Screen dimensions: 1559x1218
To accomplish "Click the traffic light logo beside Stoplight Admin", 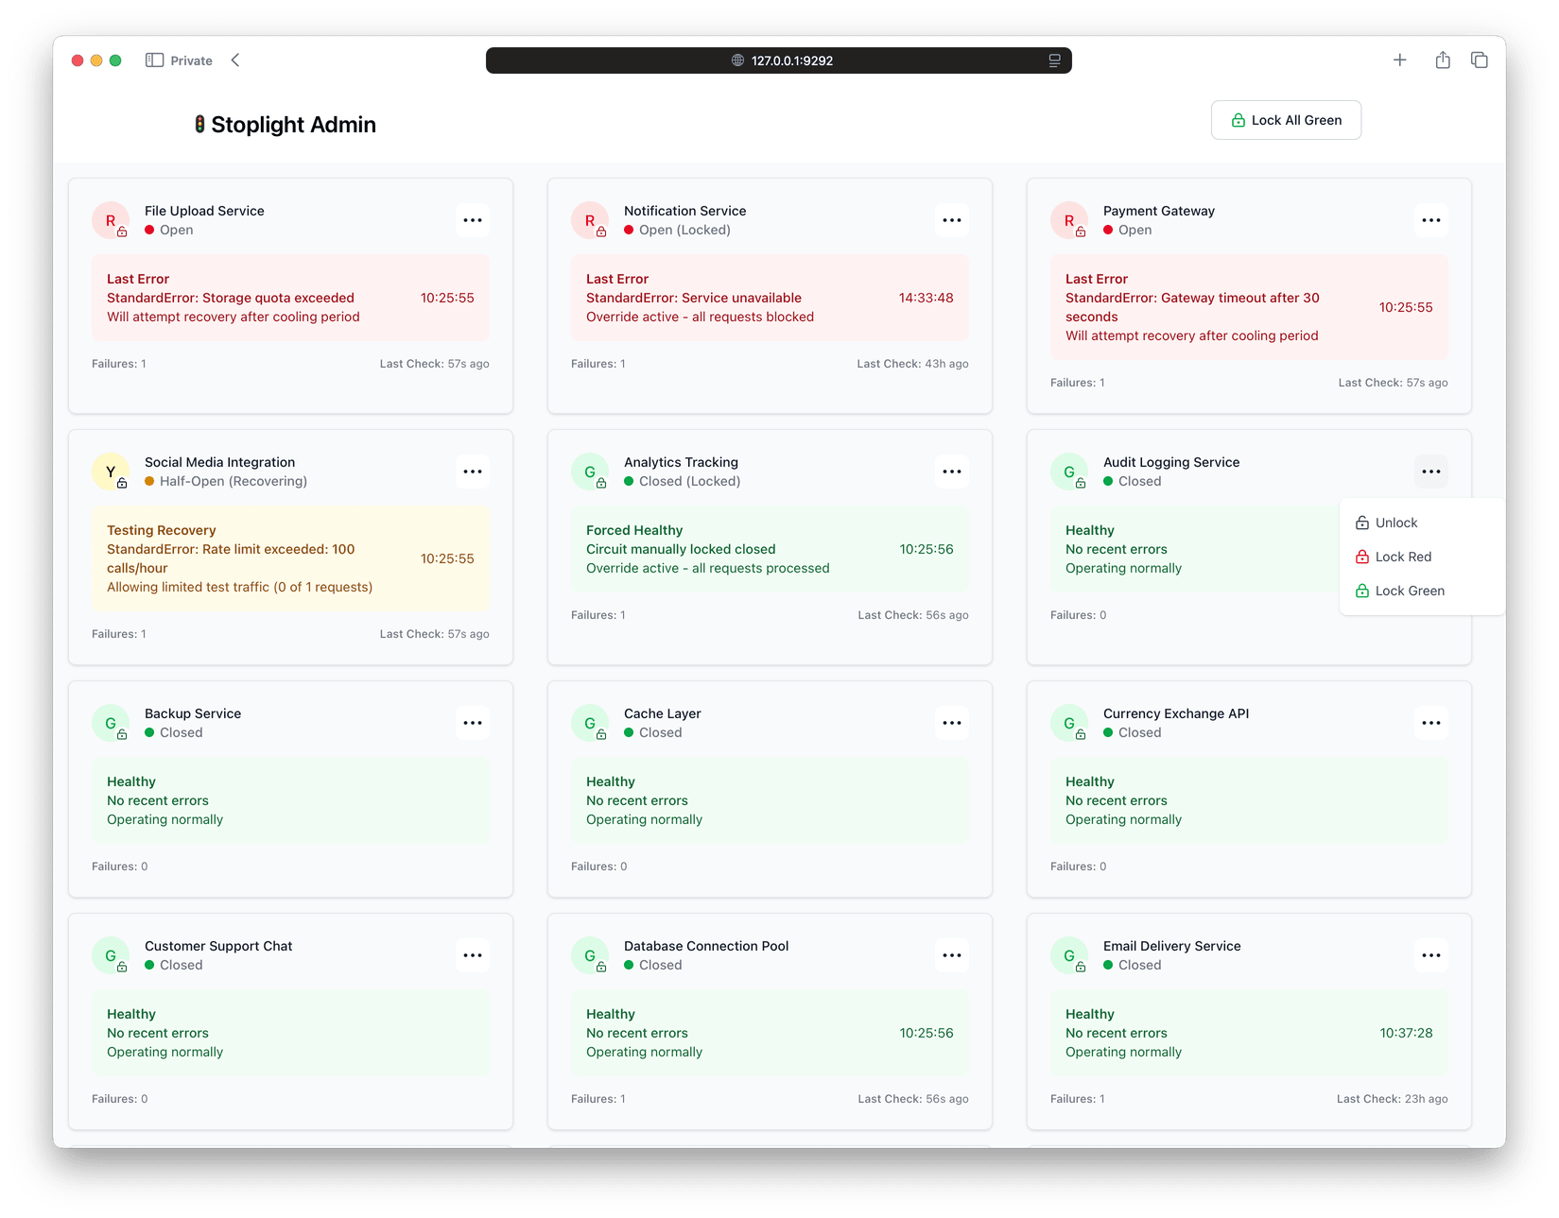I will point(199,124).
